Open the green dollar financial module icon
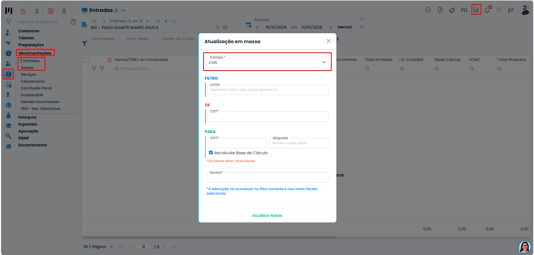 coord(37,11)
